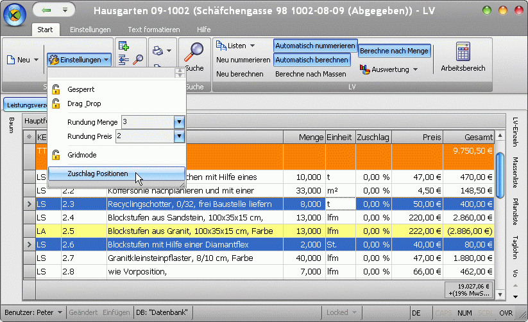Select the Leistungsverzeichnis document tab
This screenshot has width=528, height=322.
[26, 105]
